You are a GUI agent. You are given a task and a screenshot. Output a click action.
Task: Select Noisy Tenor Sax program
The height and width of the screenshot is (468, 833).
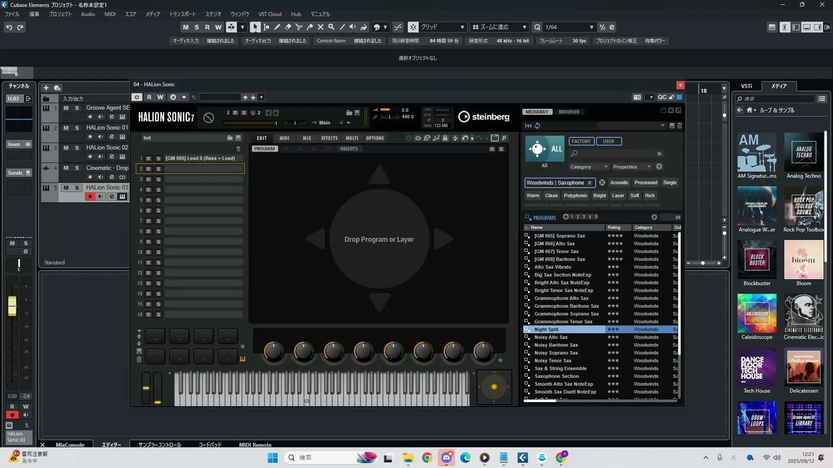click(x=553, y=361)
